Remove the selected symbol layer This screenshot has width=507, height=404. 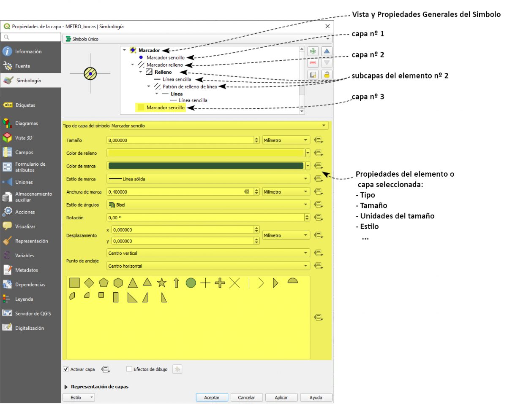click(313, 63)
